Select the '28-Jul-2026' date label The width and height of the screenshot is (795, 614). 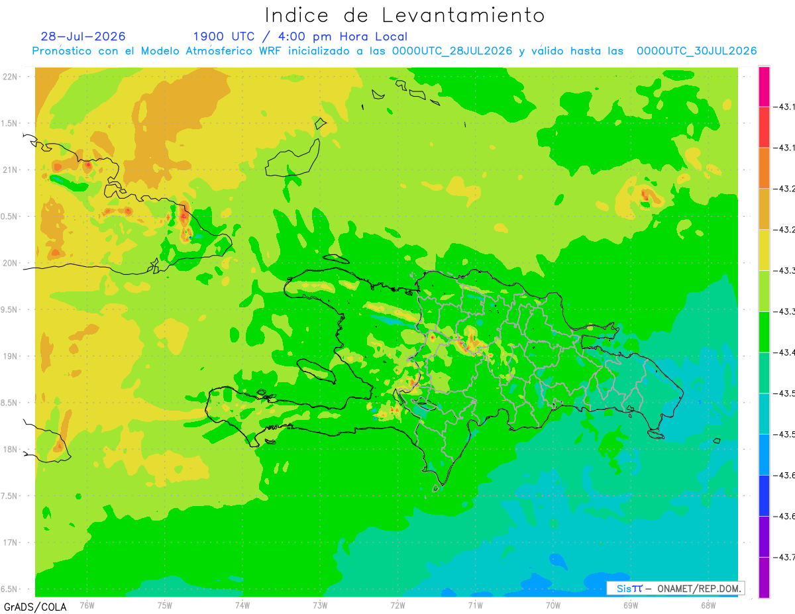(x=83, y=36)
